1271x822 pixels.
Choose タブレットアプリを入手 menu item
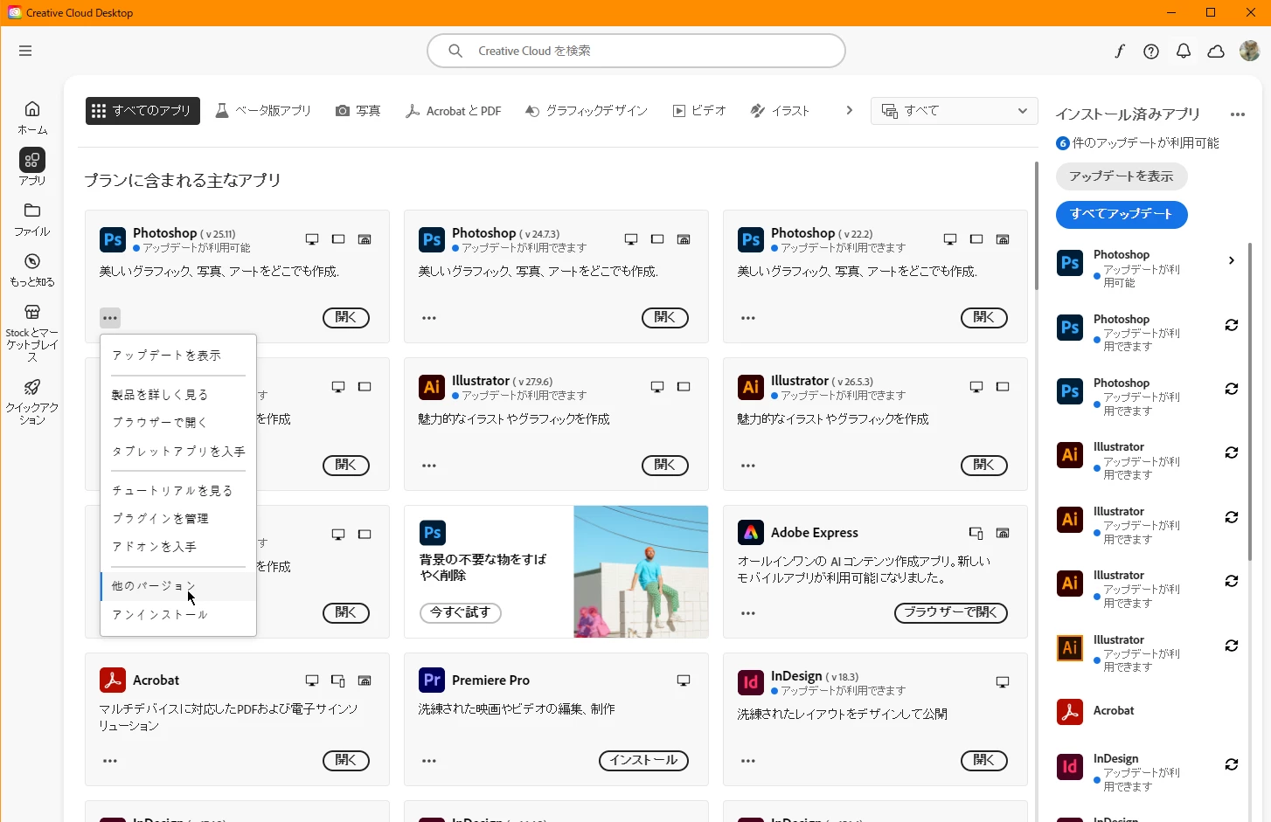178,452
